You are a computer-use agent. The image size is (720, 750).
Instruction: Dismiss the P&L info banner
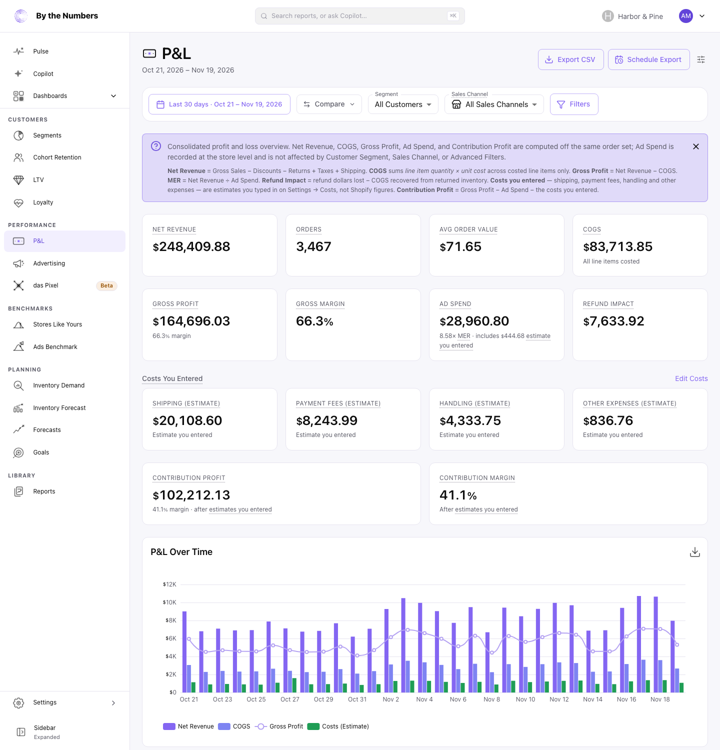tap(696, 146)
